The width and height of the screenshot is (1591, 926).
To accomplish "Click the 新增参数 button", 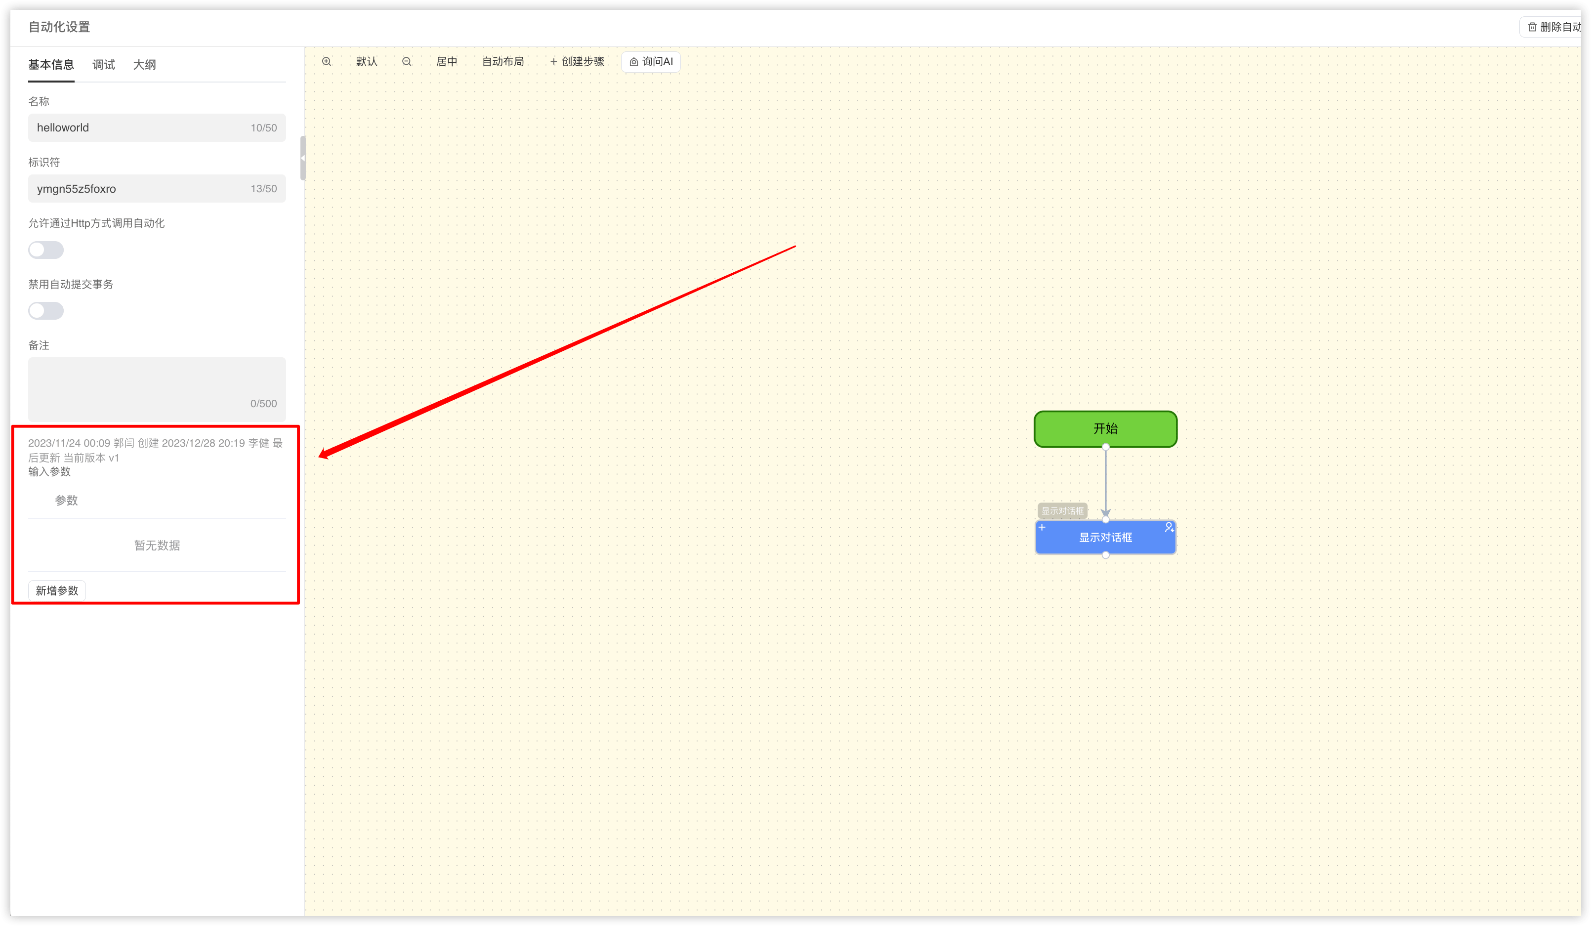I will [x=57, y=590].
